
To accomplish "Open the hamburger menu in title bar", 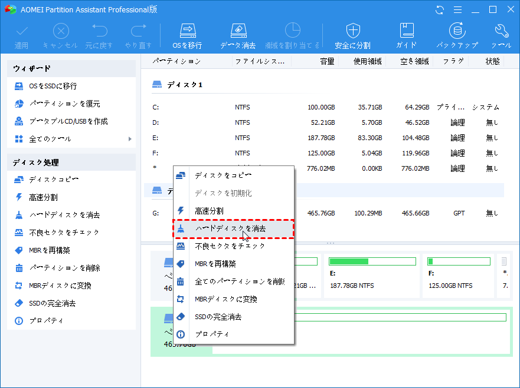I will [x=457, y=10].
